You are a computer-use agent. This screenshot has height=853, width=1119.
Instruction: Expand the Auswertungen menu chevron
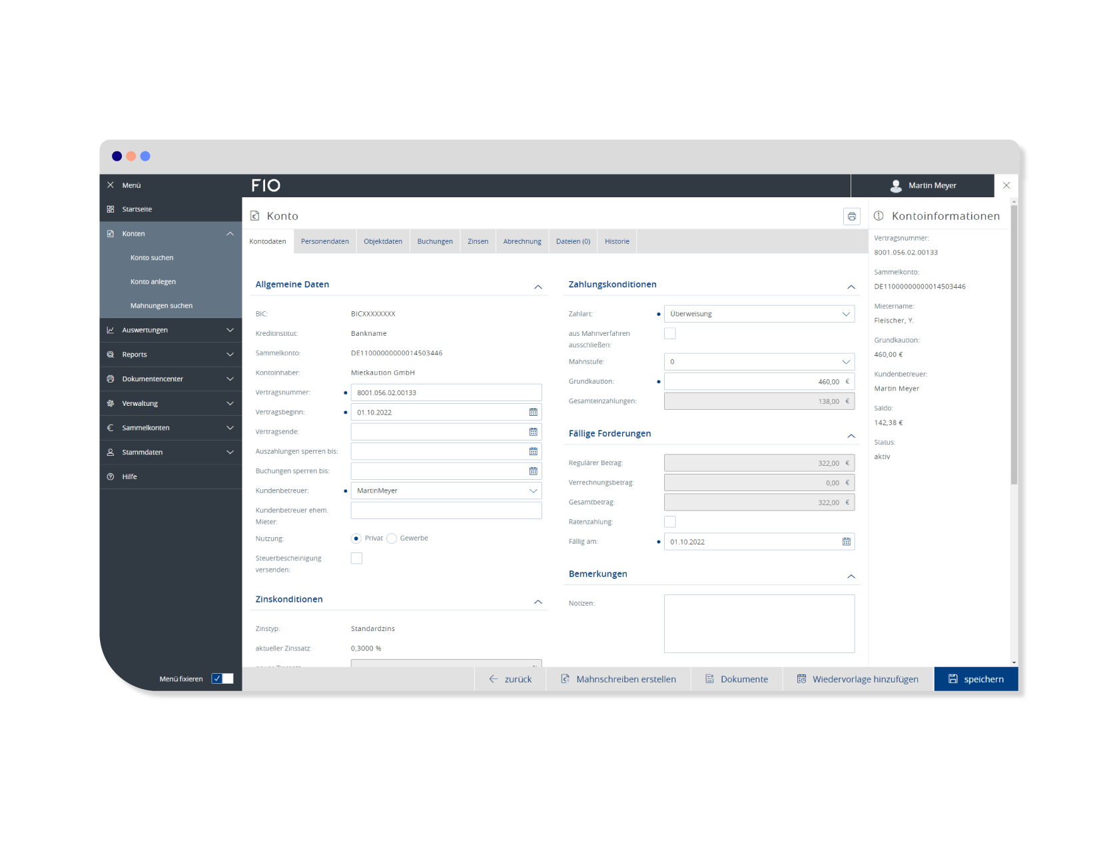[x=230, y=330]
